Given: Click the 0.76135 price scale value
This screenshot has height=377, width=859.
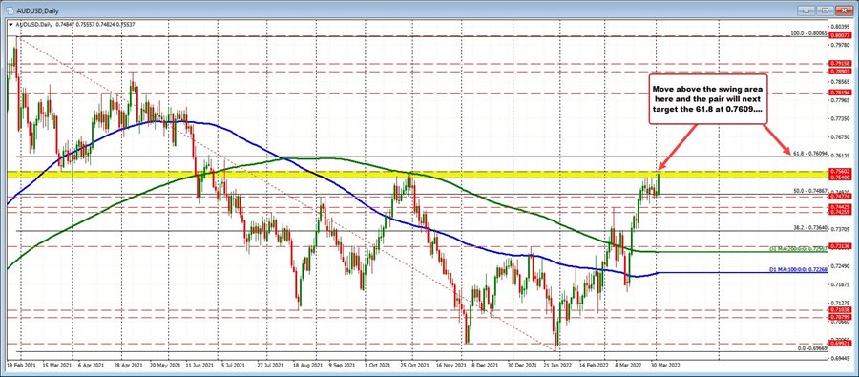Looking at the screenshot, I should (839, 155).
